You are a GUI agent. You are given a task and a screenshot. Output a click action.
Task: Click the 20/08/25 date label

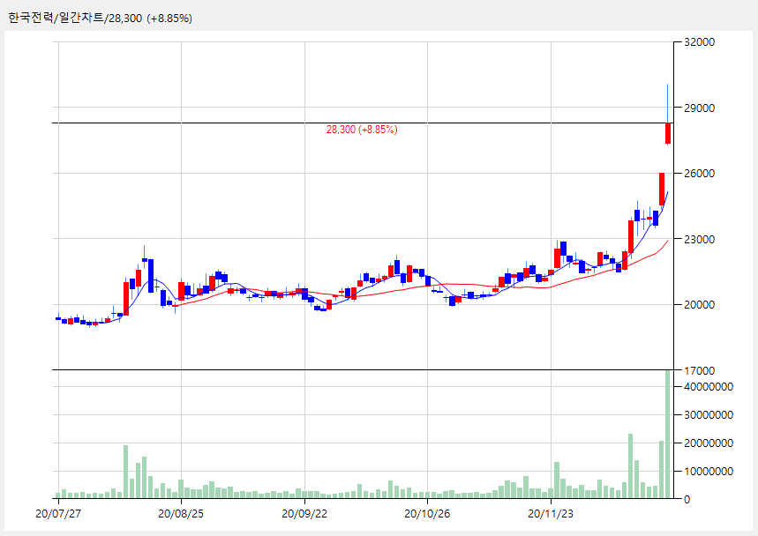181,513
